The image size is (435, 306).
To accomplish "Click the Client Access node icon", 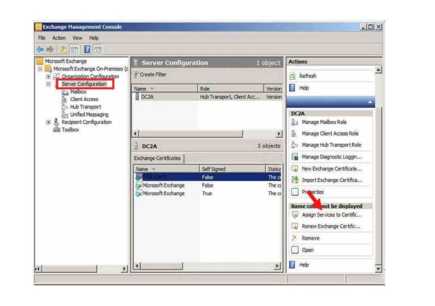I will pyautogui.click(x=65, y=99).
